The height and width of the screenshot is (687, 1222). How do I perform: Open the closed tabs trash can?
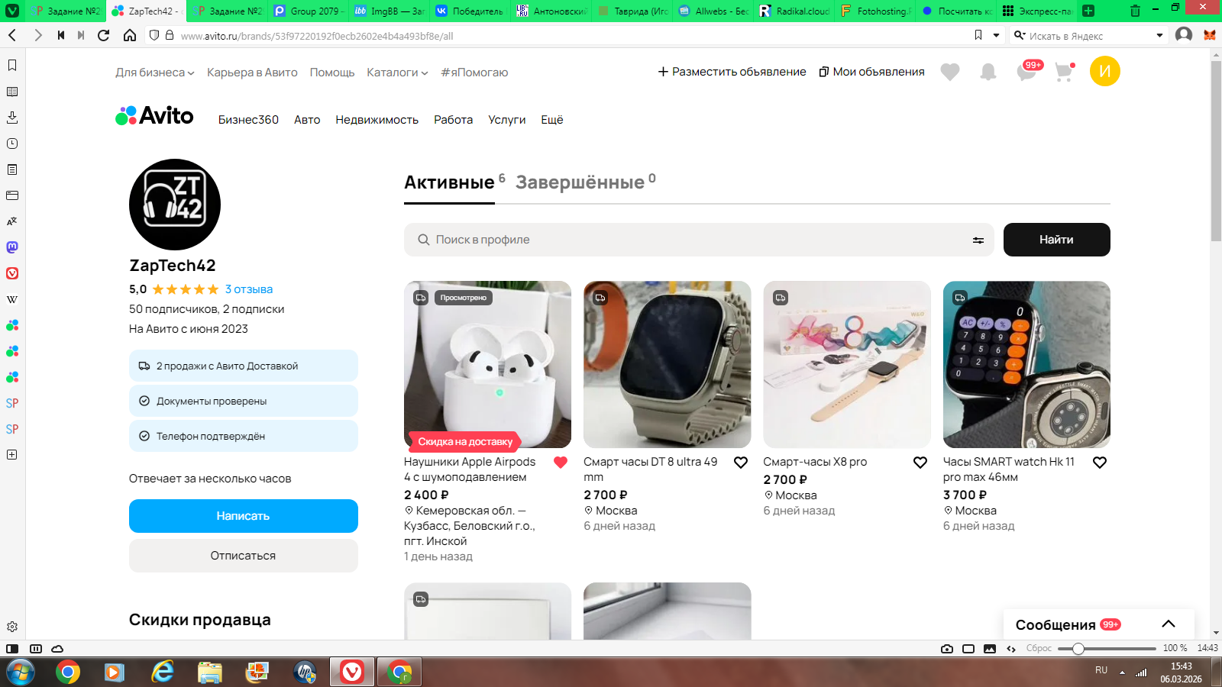pyautogui.click(x=1135, y=11)
